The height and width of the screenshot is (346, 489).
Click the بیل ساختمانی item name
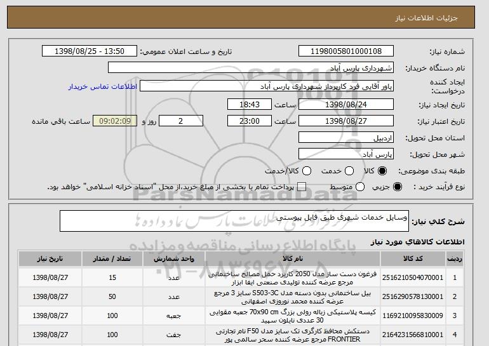[x=293, y=297]
